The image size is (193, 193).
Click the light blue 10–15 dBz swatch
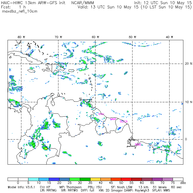click(x=44, y=179)
